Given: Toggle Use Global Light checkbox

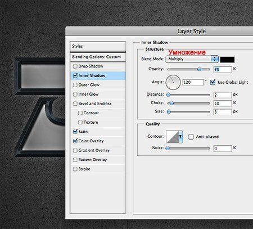Looking at the screenshot, I should (x=213, y=82).
